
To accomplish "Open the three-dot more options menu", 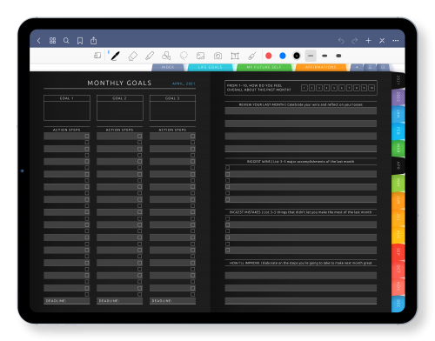I will coord(396,41).
